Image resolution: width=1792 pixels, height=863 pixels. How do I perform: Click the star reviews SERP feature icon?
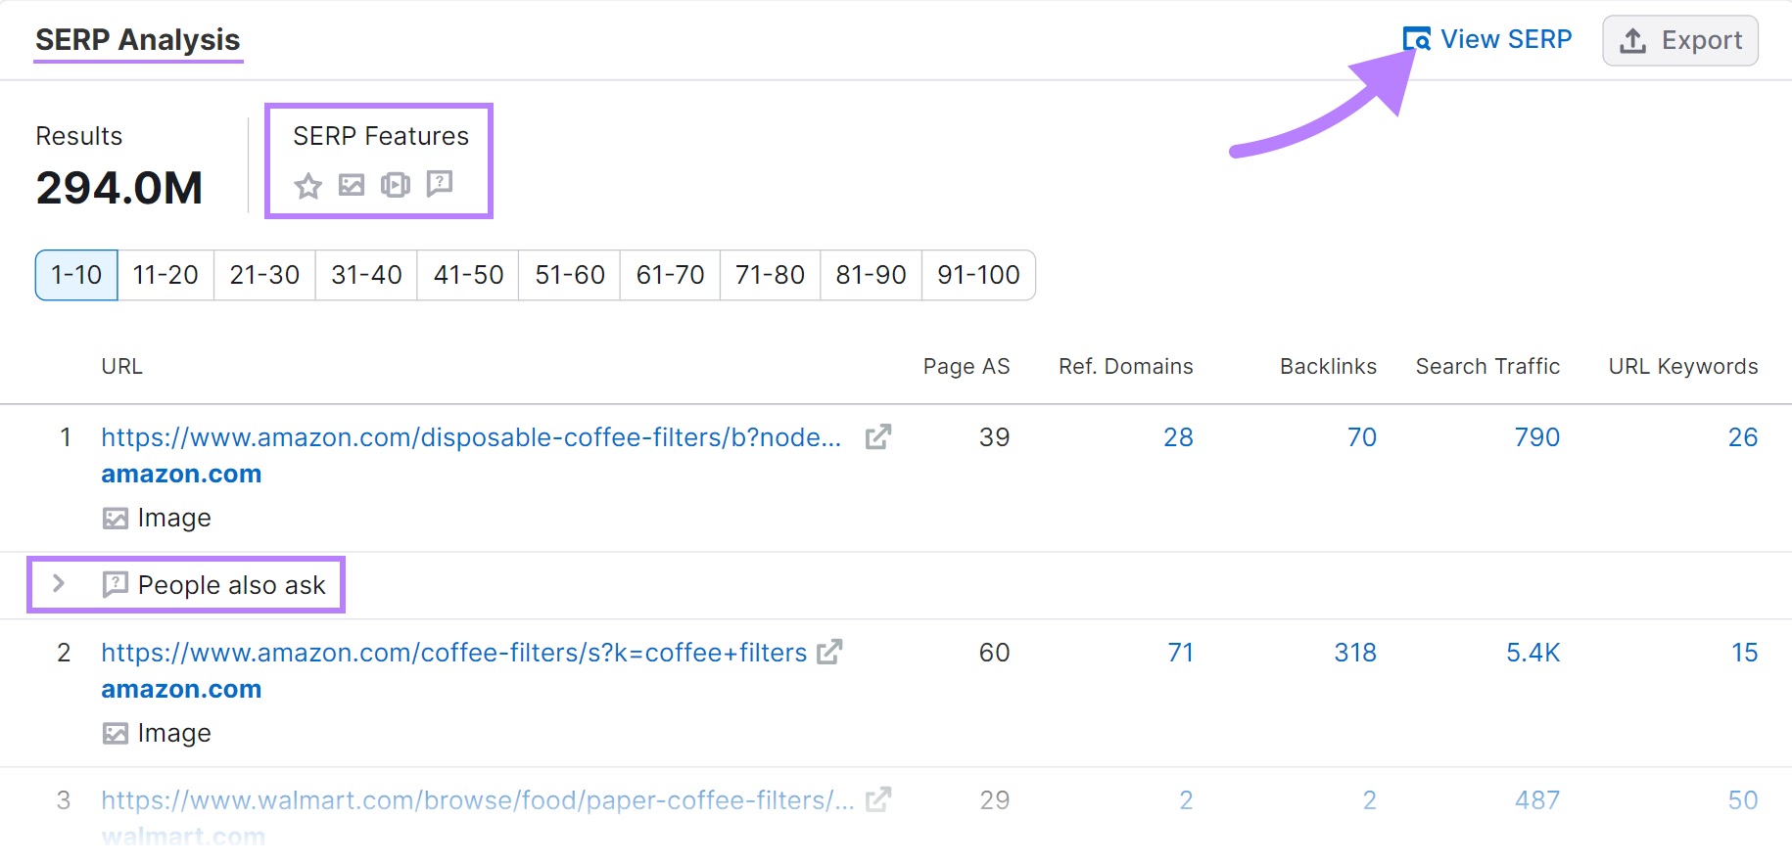[308, 185]
